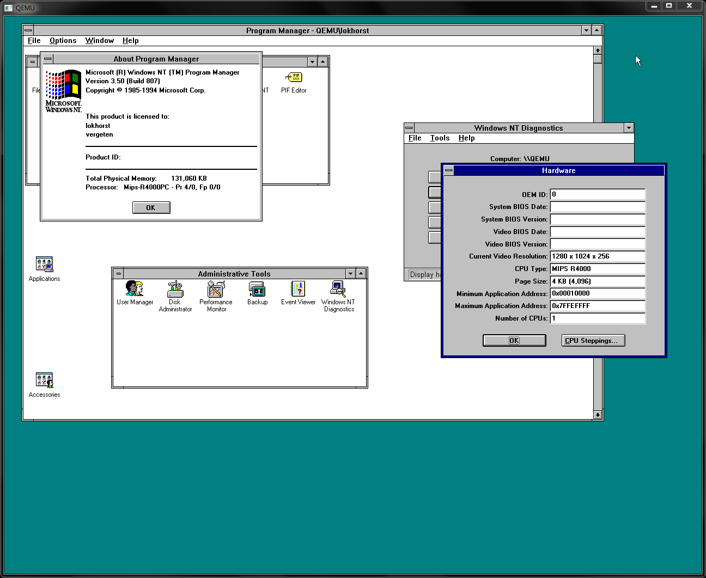Click the Hardware dialog title bar
This screenshot has height=578, width=706.
tap(559, 170)
